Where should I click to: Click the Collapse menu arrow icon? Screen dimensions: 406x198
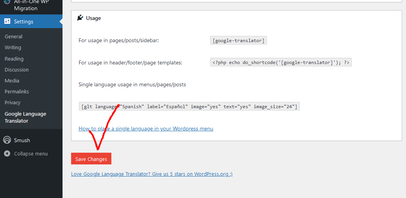click(x=7, y=154)
